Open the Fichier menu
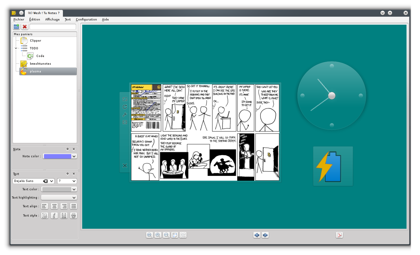420x255 pixels. (19, 20)
